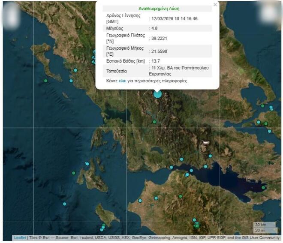
Task: Click the focal depth value '13.7'
Action: [156, 61]
